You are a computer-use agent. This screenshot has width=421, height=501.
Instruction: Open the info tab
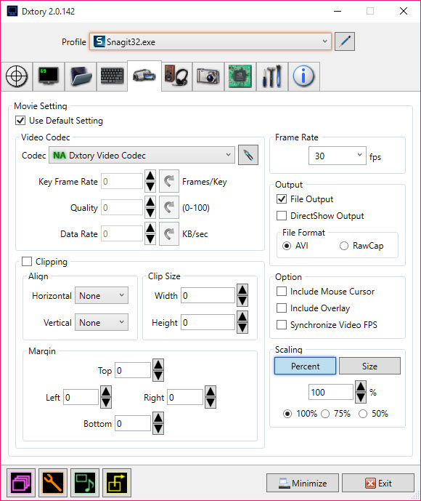pos(303,76)
